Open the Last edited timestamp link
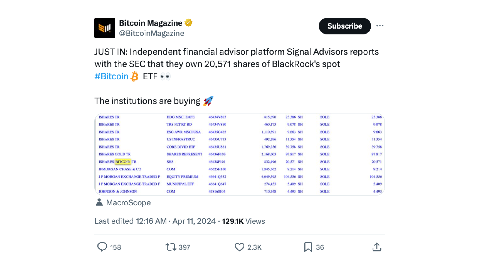This screenshot has height=270, width=480. pos(155,221)
